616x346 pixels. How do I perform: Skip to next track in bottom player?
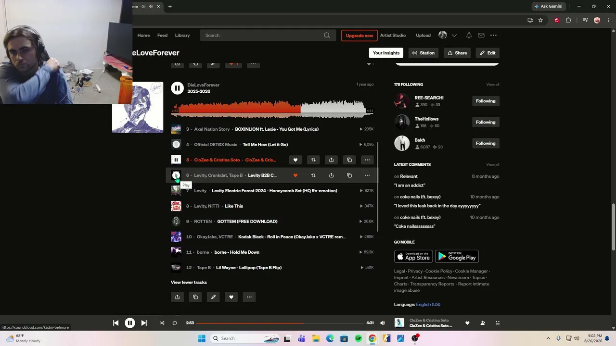(144, 323)
